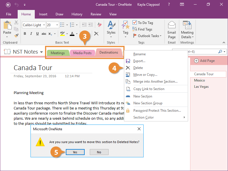
Task: Click the Find Tags icon
Action: [x=135, y=29]
